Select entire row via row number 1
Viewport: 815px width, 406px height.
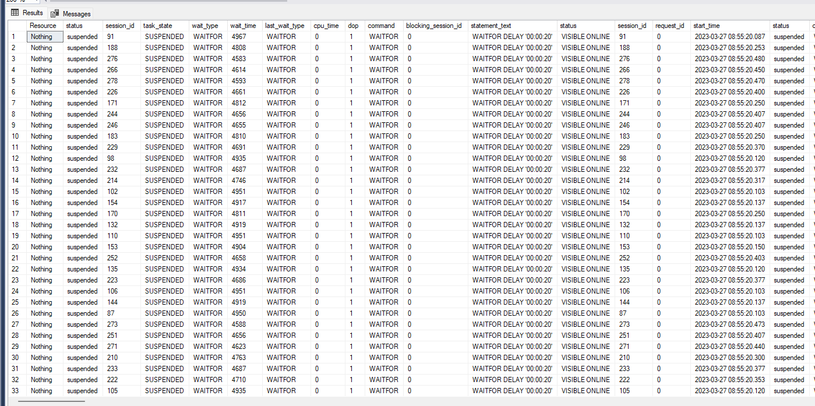17,37
